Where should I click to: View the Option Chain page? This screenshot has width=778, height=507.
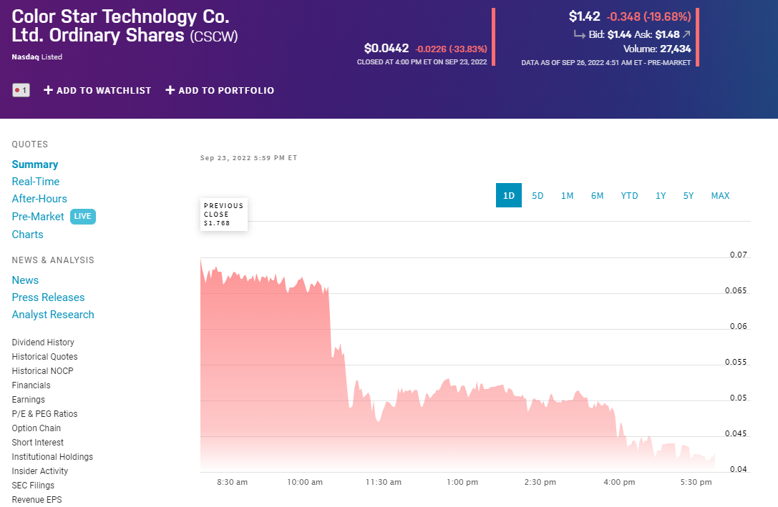(36, 428)
